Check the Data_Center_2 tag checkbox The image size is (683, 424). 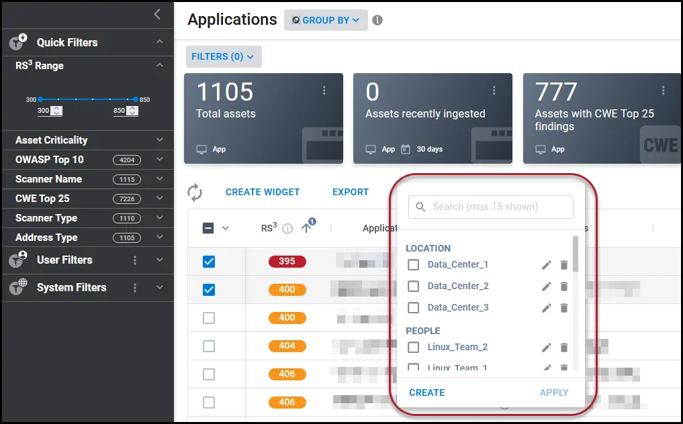point(414,286)
